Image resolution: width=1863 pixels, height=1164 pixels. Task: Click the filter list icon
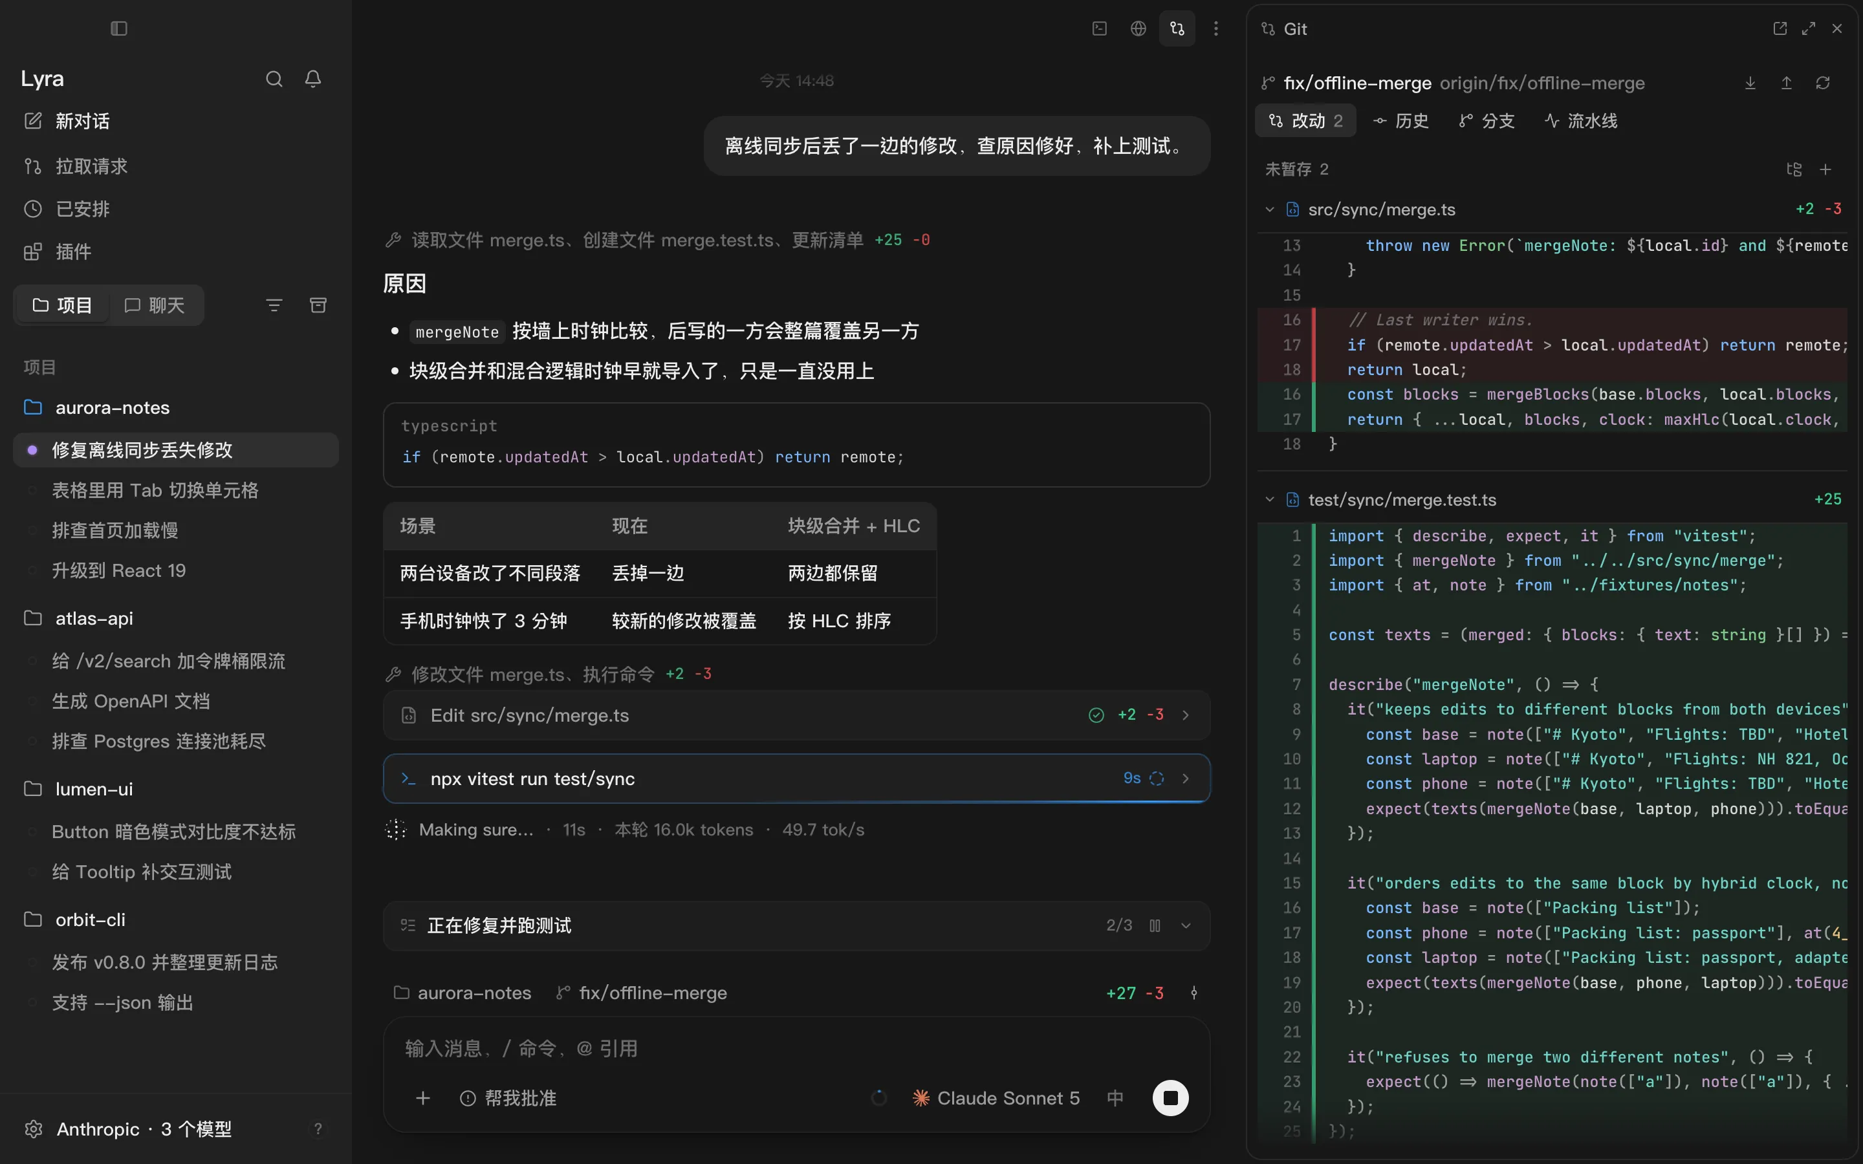274,305
